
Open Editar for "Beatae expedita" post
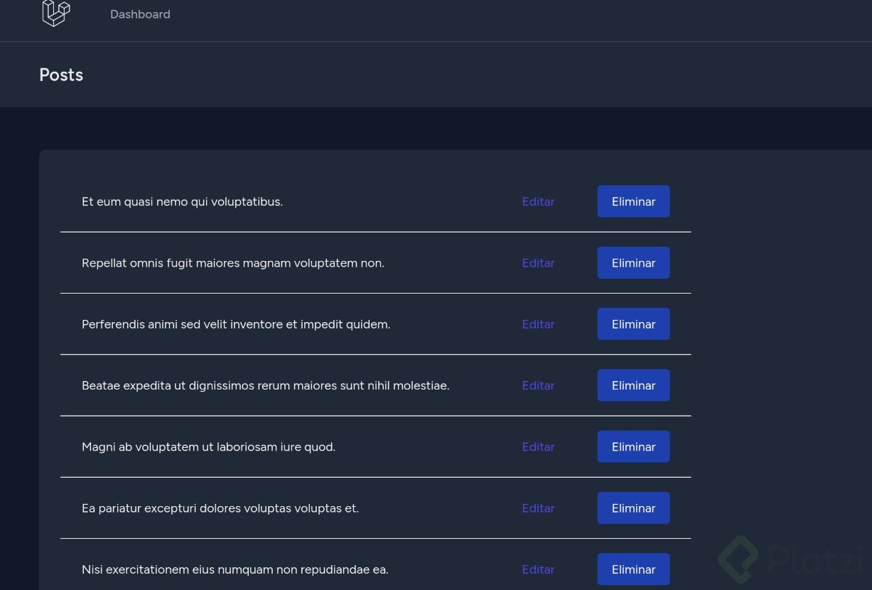tap(538, 385)
